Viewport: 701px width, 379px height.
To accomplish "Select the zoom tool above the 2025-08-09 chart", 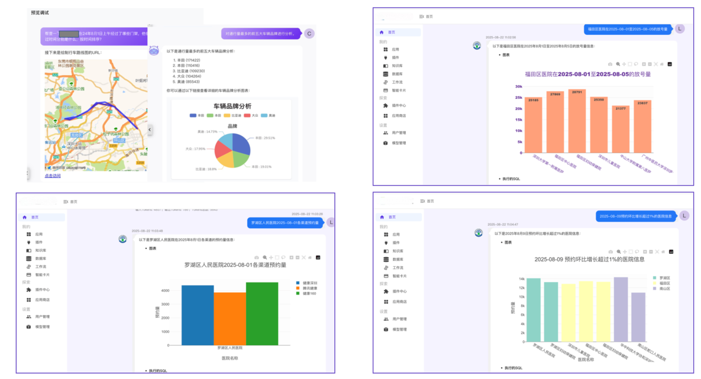I will point(619,252).
